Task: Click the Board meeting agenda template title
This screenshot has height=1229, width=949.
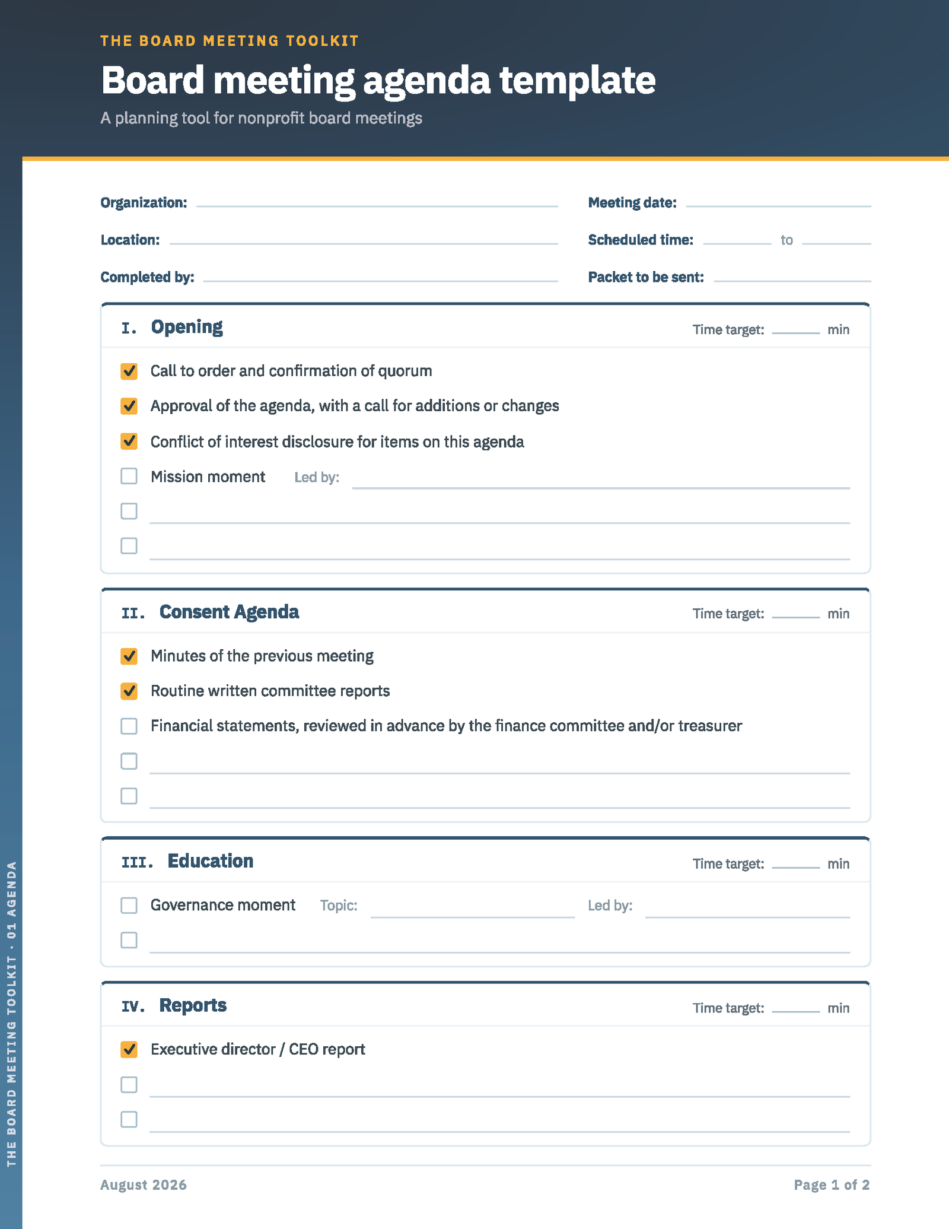Action: coord(378,80)
